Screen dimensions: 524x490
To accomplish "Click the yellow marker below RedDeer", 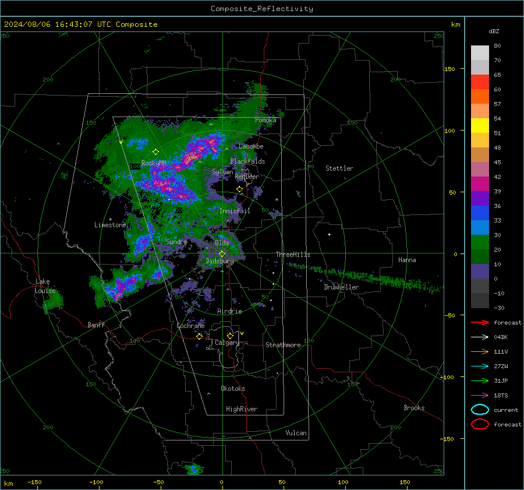I will tap(239, 189).
